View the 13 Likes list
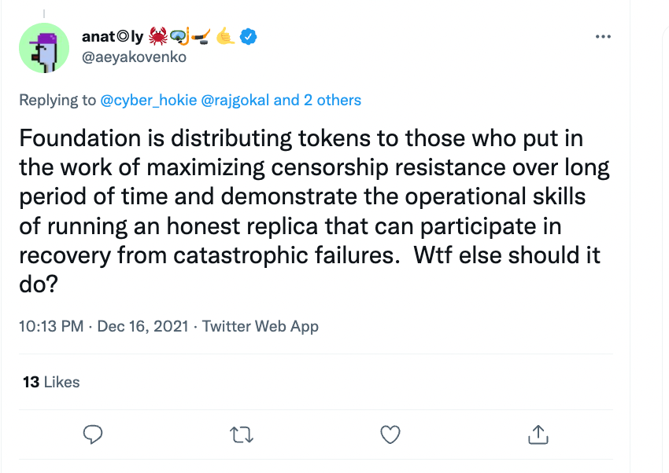This screenshot has width=669, height=473. tap(51, 382)
